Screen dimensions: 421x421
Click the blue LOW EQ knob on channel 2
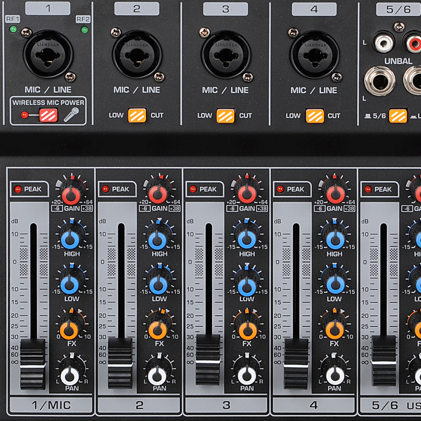point(158,285)
